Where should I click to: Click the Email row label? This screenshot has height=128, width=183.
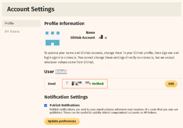(52, 84)
